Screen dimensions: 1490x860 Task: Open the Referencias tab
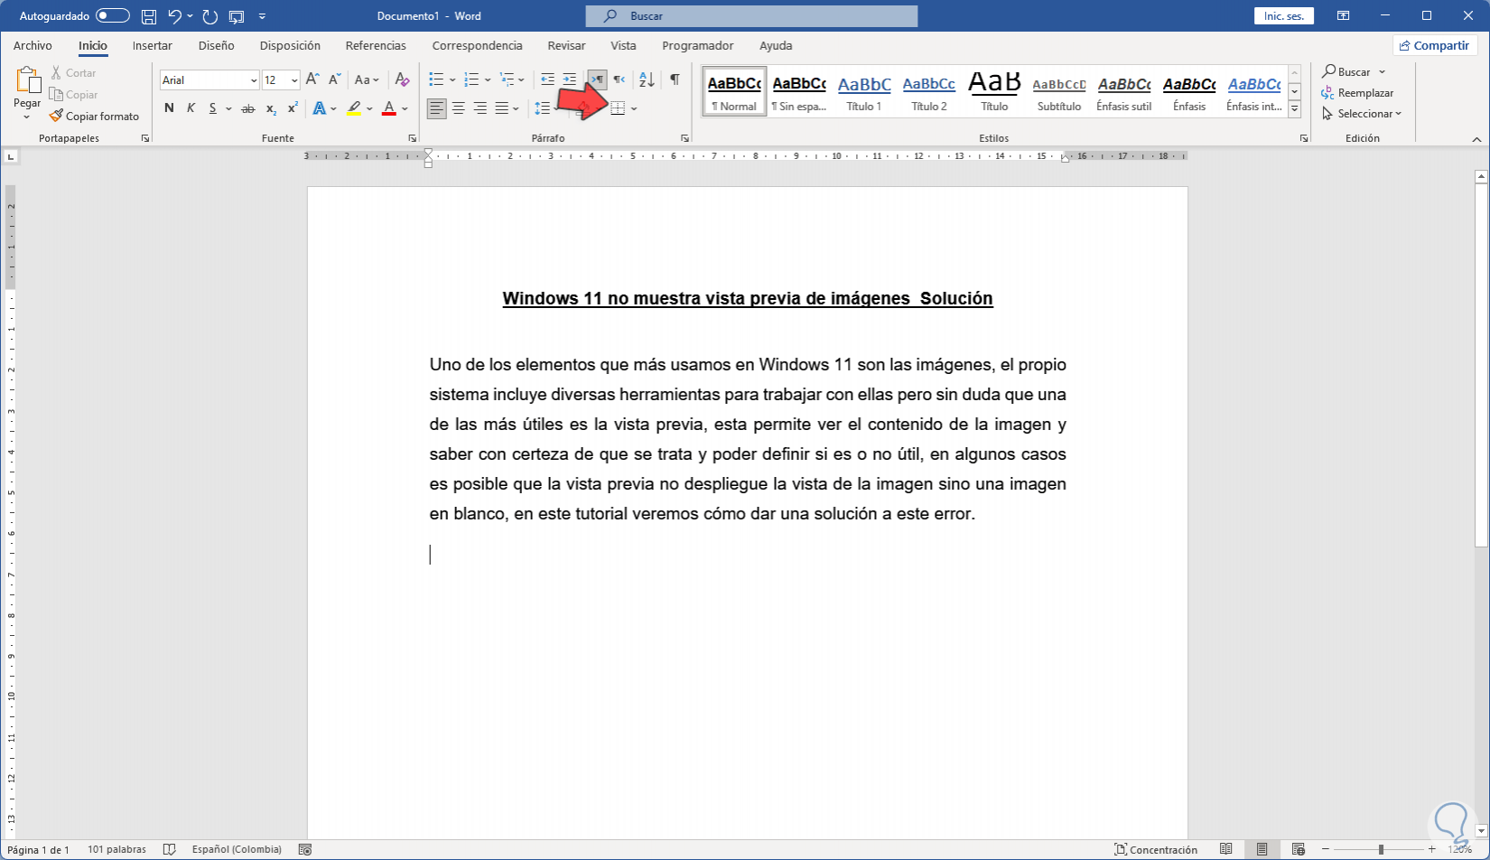click(376, 46)
